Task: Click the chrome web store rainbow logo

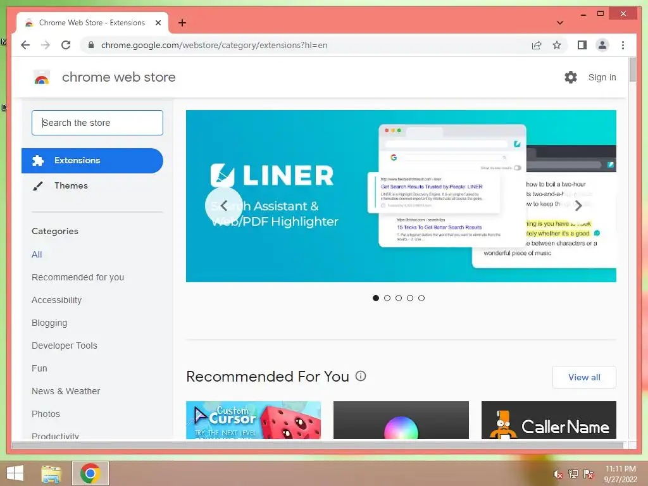Action: tap(42, 77)
